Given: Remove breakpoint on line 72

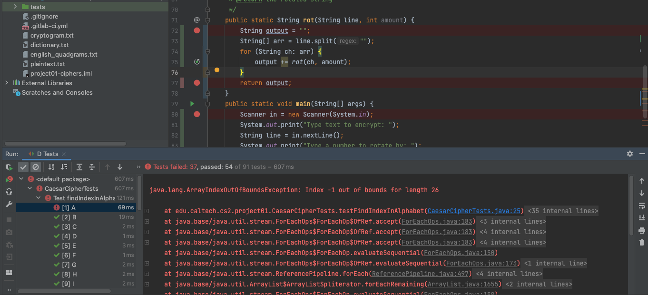Looking at the screenshot, I should (197, 30).
